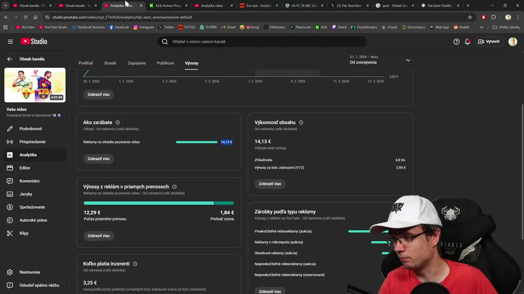524x294 pixels.
Task: Open the Twitch bookmark
Action: (x=339, y=27)
